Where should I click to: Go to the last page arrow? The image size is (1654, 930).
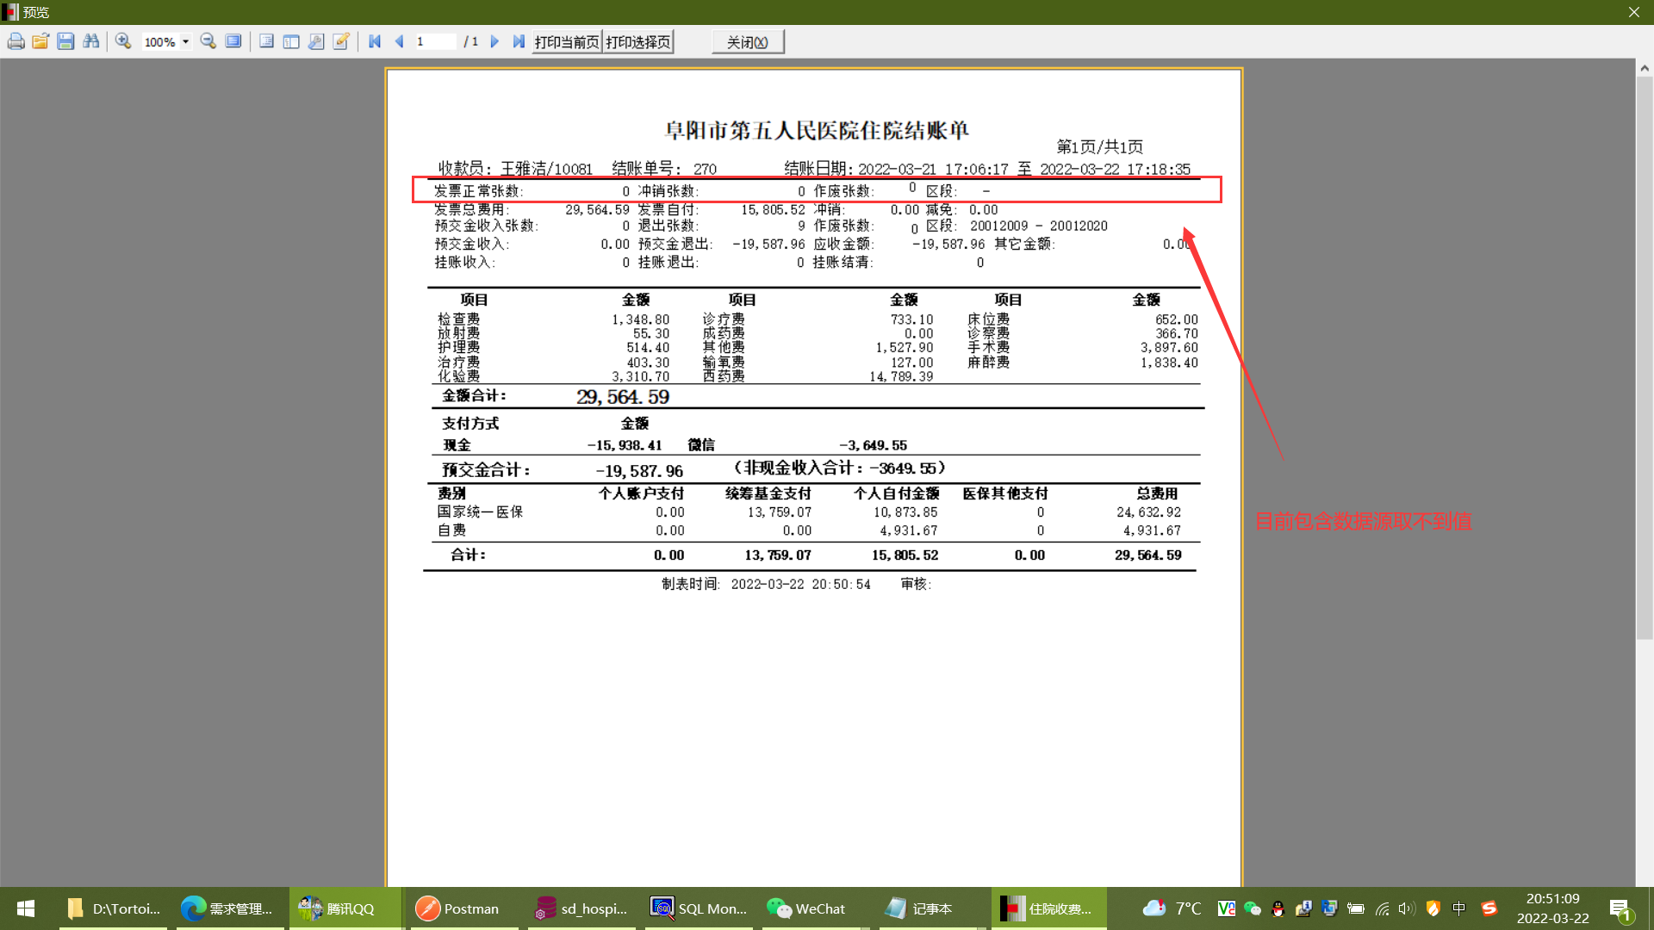coord(519,41)
